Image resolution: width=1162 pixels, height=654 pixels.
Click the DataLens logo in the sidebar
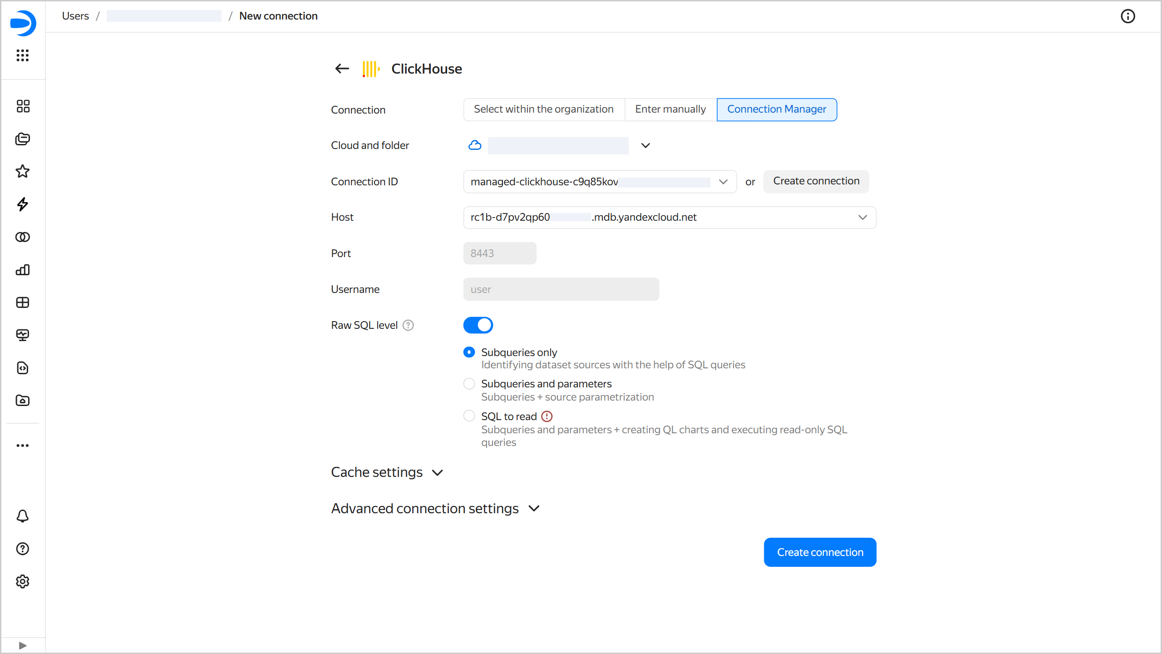tap(23, 23)
